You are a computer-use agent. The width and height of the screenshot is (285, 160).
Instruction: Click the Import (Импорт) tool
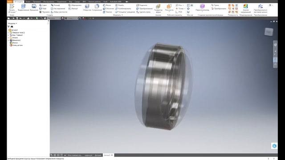point(73,8)
